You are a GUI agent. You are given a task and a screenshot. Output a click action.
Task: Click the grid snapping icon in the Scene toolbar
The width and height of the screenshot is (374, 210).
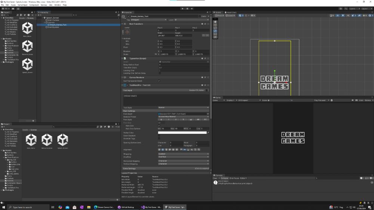click(240, 15)
